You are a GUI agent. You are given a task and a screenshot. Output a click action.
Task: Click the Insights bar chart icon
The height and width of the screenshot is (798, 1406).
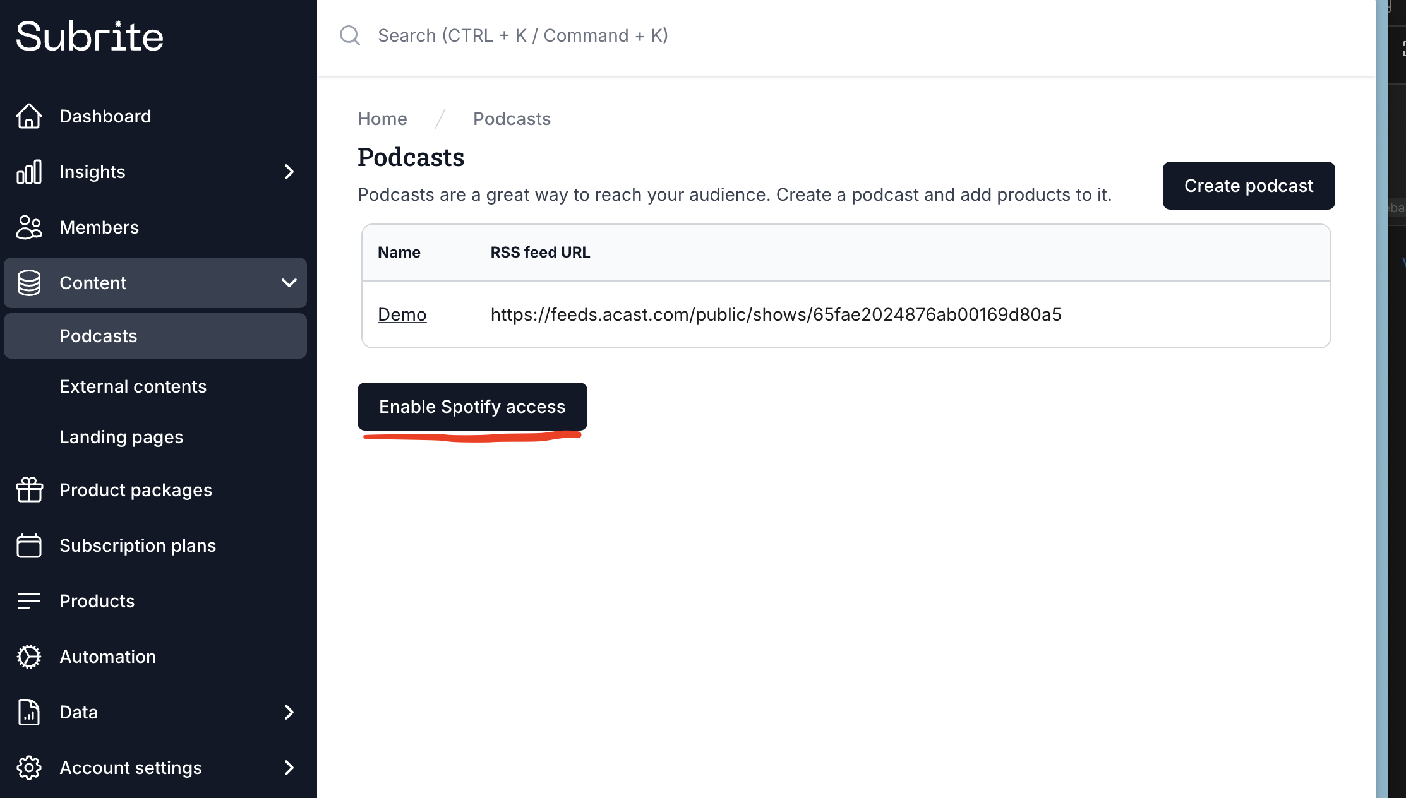pyautogui.click(x=28, y=172)
